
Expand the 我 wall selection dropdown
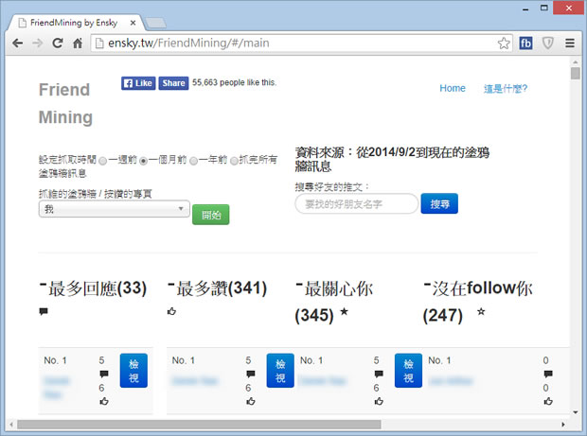point(114,209)
